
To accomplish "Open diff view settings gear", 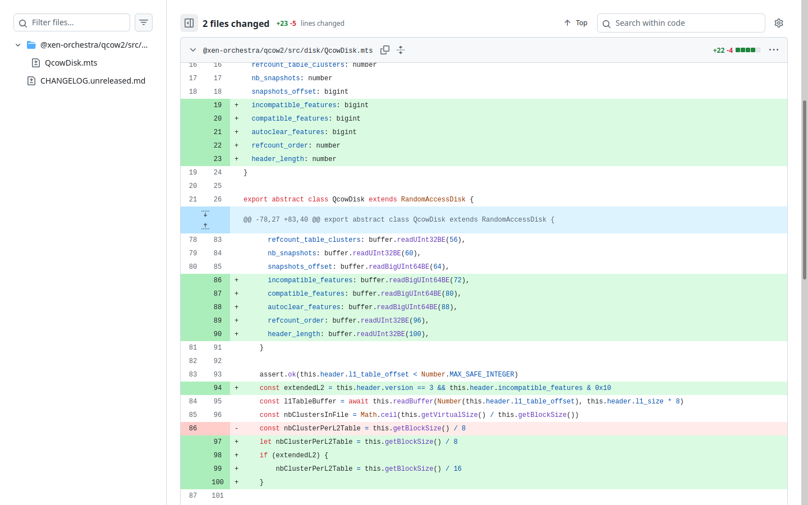I will [779, 23].
